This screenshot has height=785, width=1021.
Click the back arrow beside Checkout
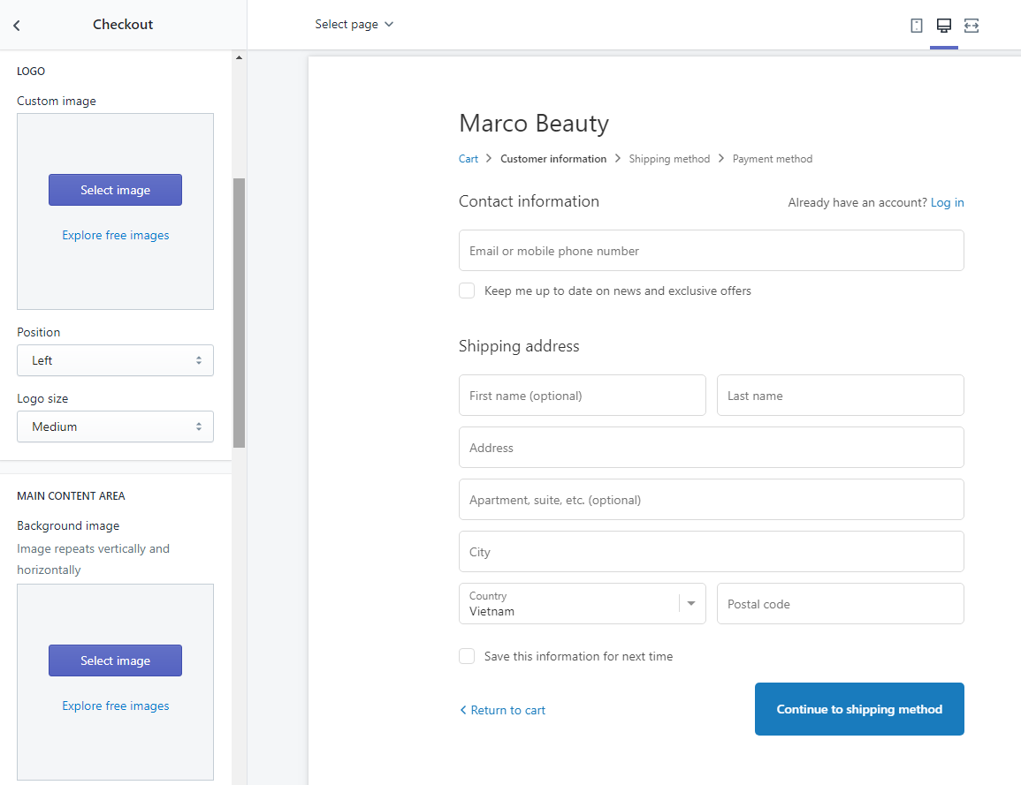pyautogui.click(x=16, y=25)
